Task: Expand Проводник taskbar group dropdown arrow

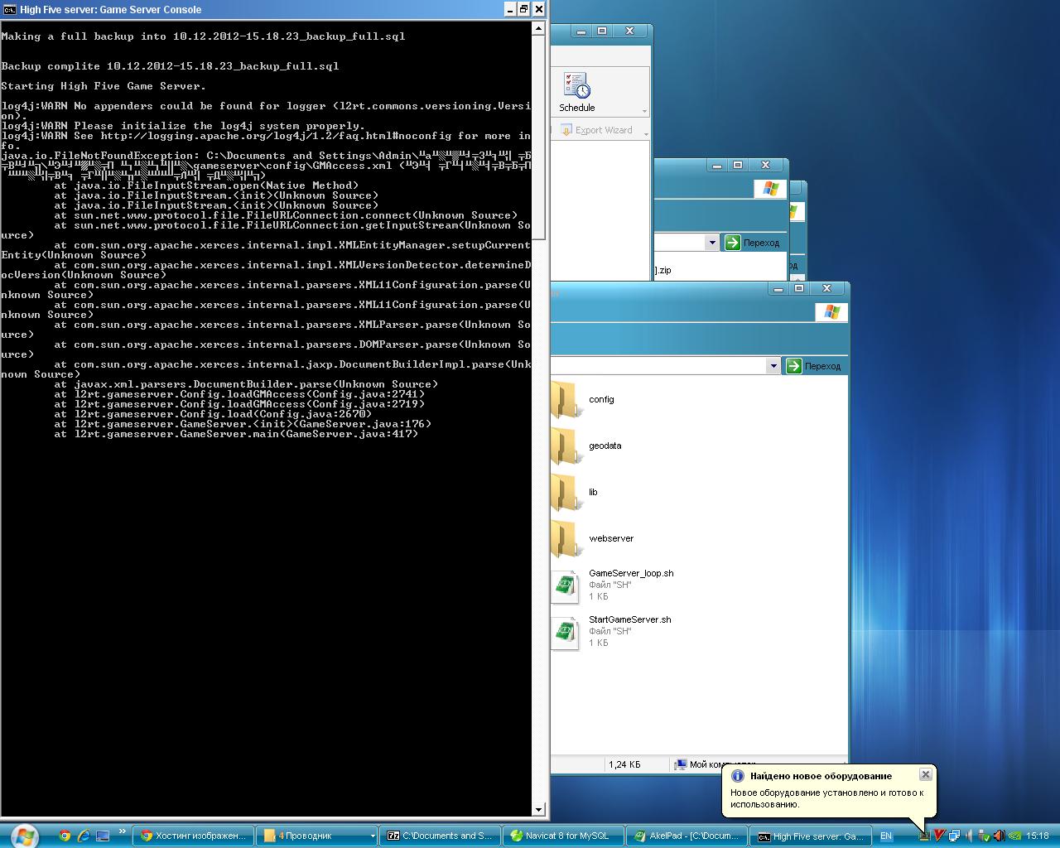Action: [x=372, y=836]
